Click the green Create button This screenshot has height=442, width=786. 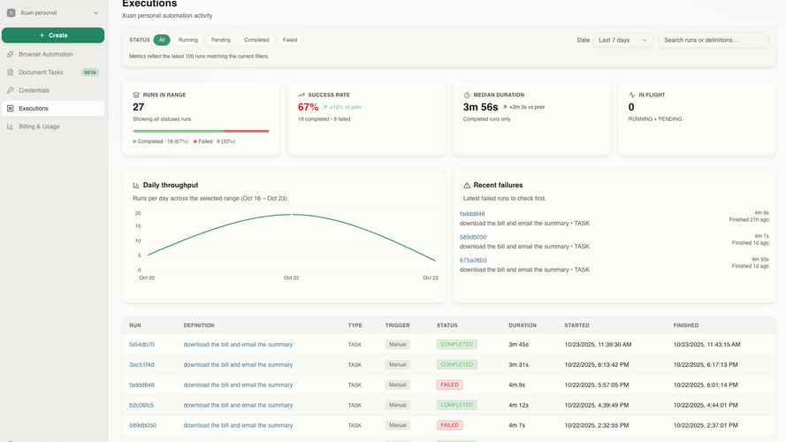pyautogui.click(x=53, y=35)
